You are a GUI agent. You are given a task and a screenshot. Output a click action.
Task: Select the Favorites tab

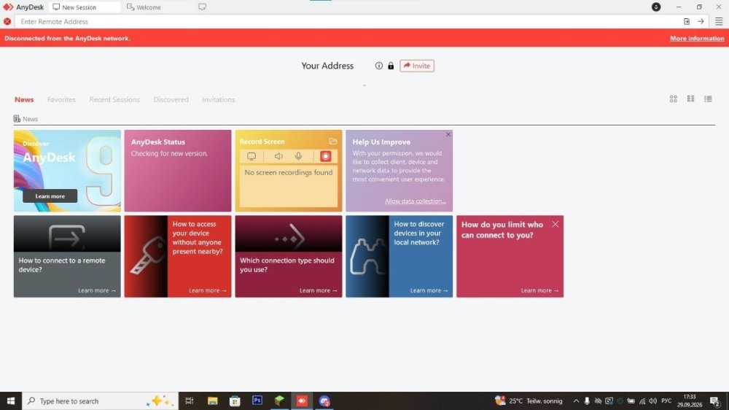click(61, 100)
